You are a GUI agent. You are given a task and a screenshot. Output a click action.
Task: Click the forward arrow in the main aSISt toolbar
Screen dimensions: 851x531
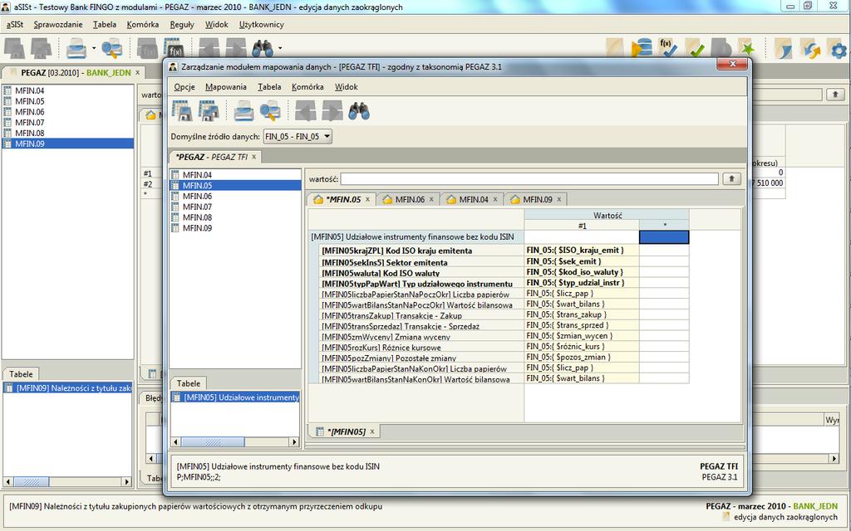235,48
